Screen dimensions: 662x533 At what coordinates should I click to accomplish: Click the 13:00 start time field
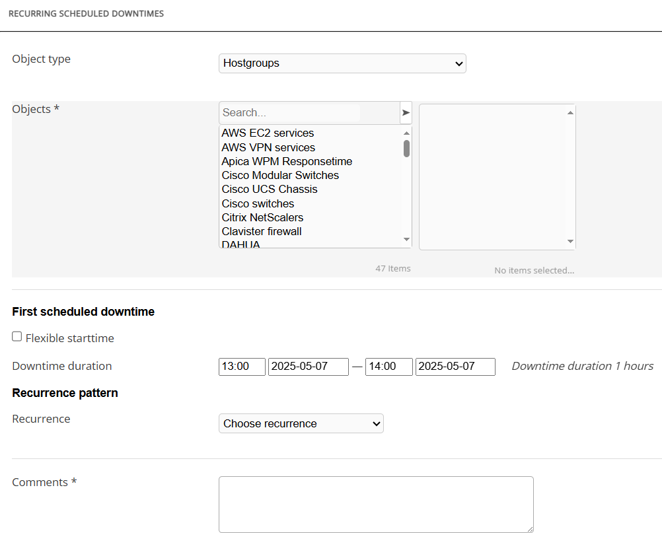tap(242, 367)
